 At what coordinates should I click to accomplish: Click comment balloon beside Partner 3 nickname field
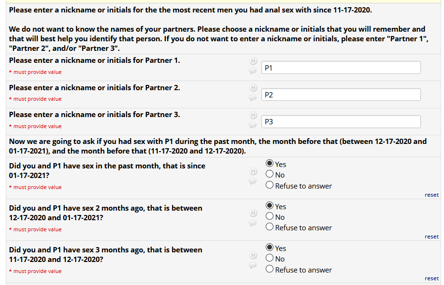[253, 125]
